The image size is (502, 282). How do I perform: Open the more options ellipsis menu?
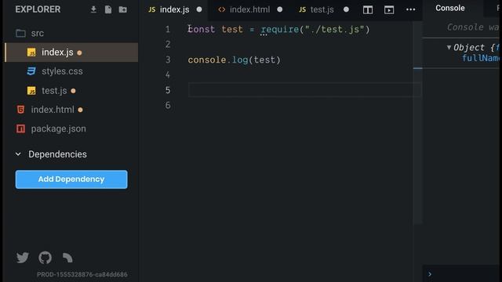tap(410, 9)
